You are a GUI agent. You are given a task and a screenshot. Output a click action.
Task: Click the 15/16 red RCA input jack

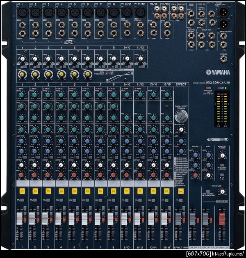(x=164, y=16)
